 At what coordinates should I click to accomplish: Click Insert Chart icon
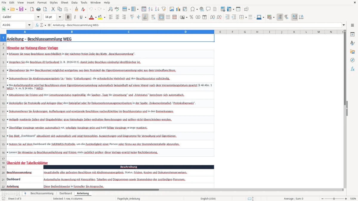click(x=178, y=9)
